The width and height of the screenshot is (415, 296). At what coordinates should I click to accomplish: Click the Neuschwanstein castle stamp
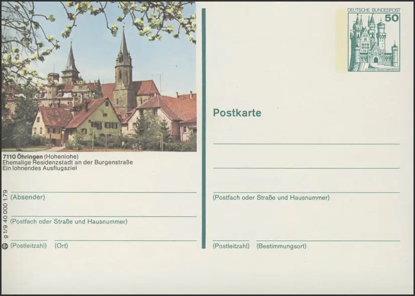click(x=374, y=42)
